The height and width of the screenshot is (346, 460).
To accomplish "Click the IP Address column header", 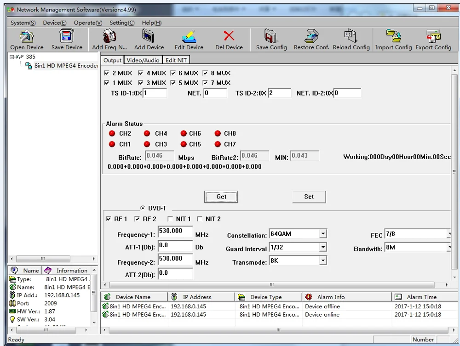I will [201, 297].
